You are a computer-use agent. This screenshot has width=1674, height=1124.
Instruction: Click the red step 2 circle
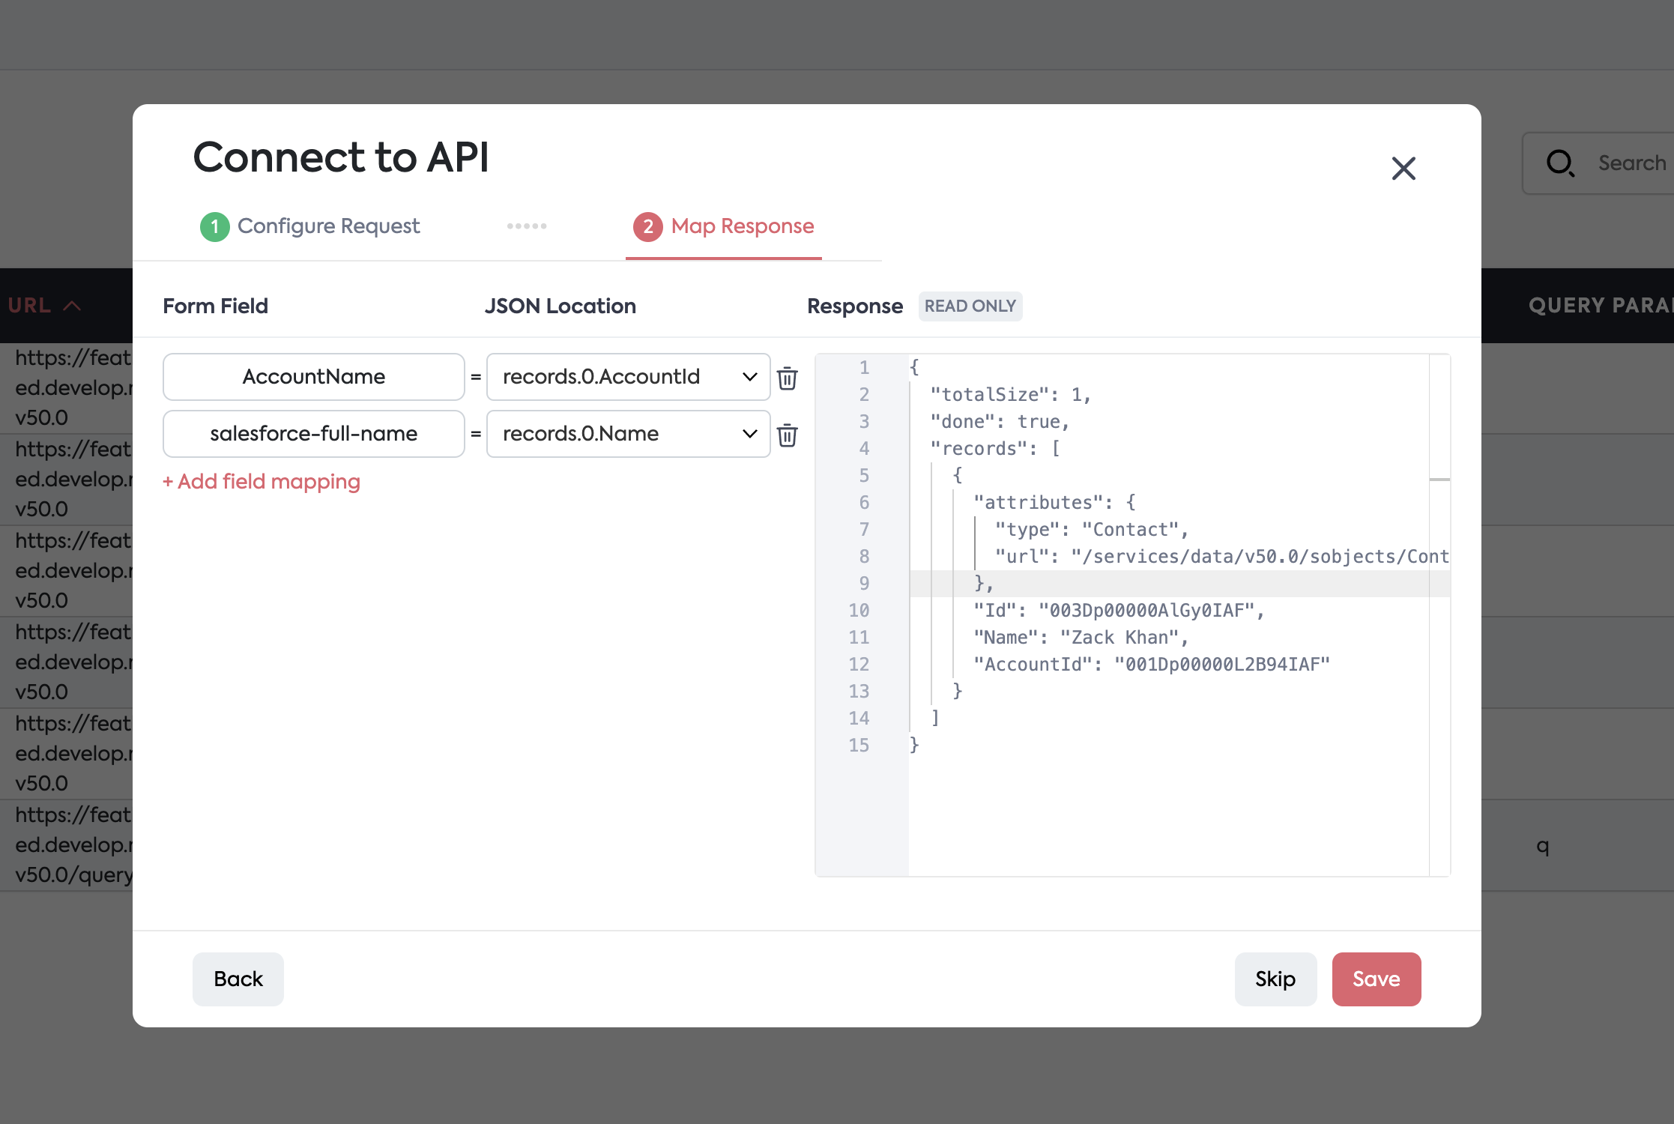coord(647,226)
